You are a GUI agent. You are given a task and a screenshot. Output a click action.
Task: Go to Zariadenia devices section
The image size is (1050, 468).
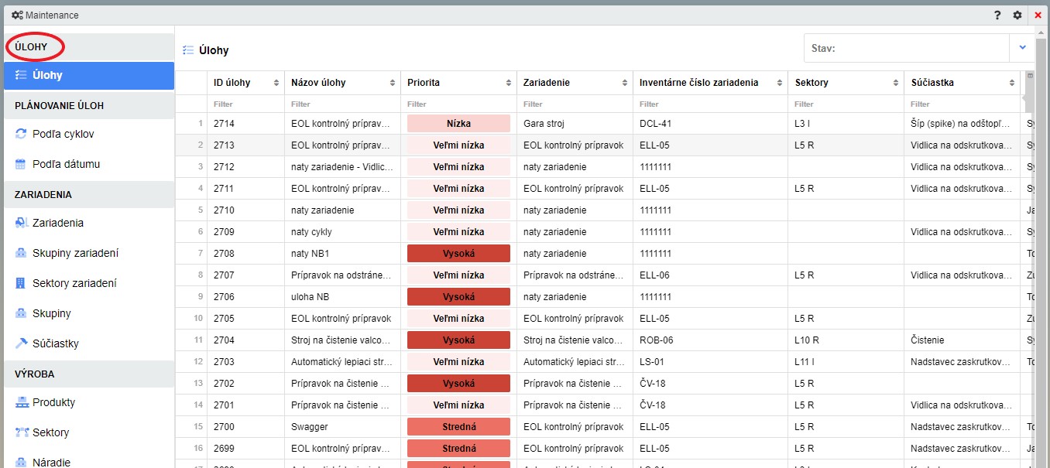(x=57, y=223)
